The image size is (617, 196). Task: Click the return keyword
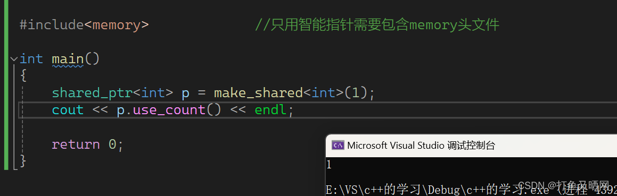[76, 144]
